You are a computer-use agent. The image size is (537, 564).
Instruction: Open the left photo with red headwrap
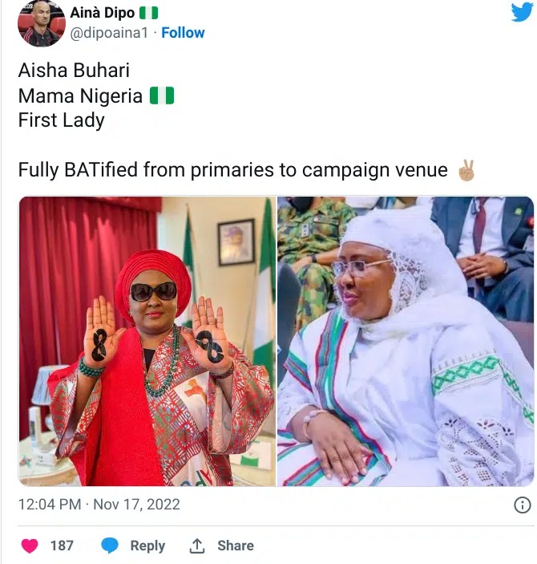tap(147, 341)
